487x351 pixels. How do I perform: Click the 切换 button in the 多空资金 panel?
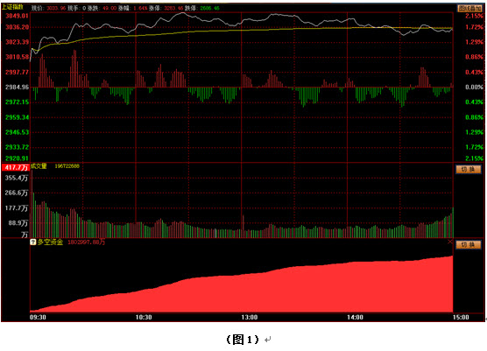point(469,244)
